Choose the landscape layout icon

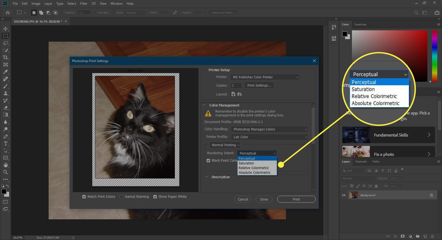pos(240,94)
